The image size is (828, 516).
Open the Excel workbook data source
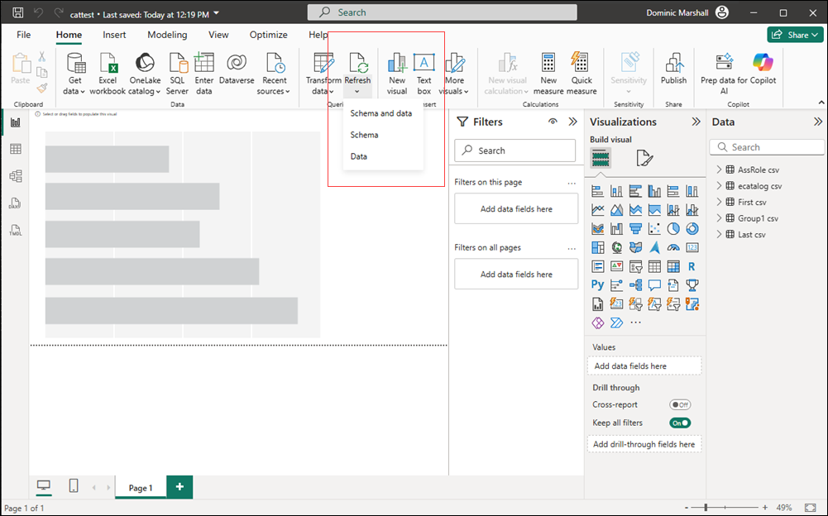[x=108, y=64]
